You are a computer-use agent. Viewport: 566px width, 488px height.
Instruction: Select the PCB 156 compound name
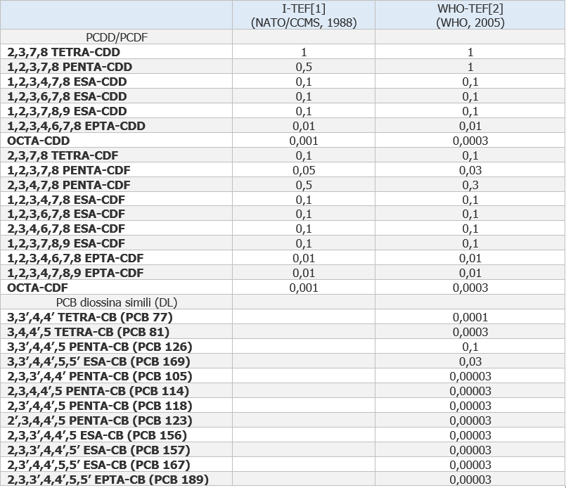tap(97, 435)
